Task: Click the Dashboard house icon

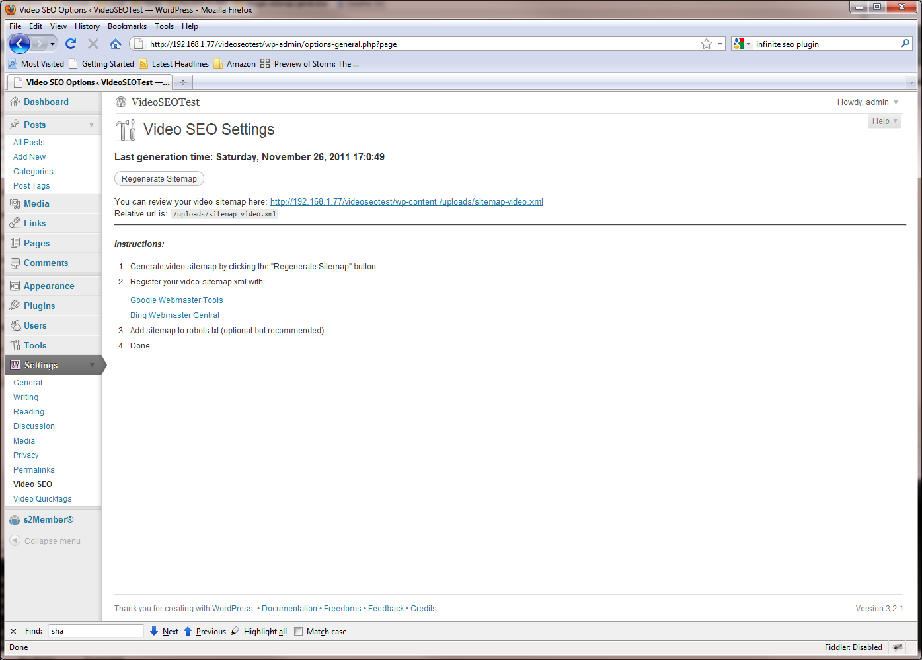Action: [15, 102]
